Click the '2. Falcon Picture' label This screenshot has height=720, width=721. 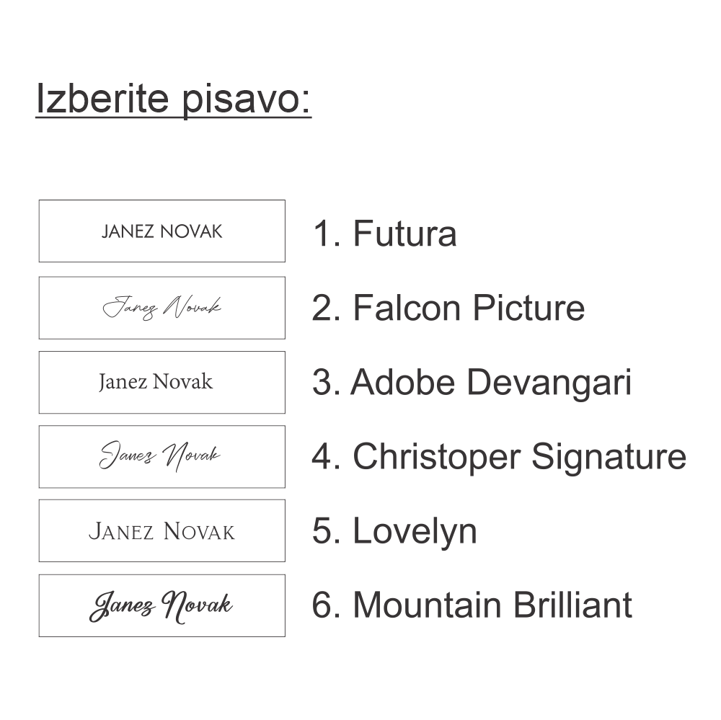pyautogui.click(x=448, y=308)
